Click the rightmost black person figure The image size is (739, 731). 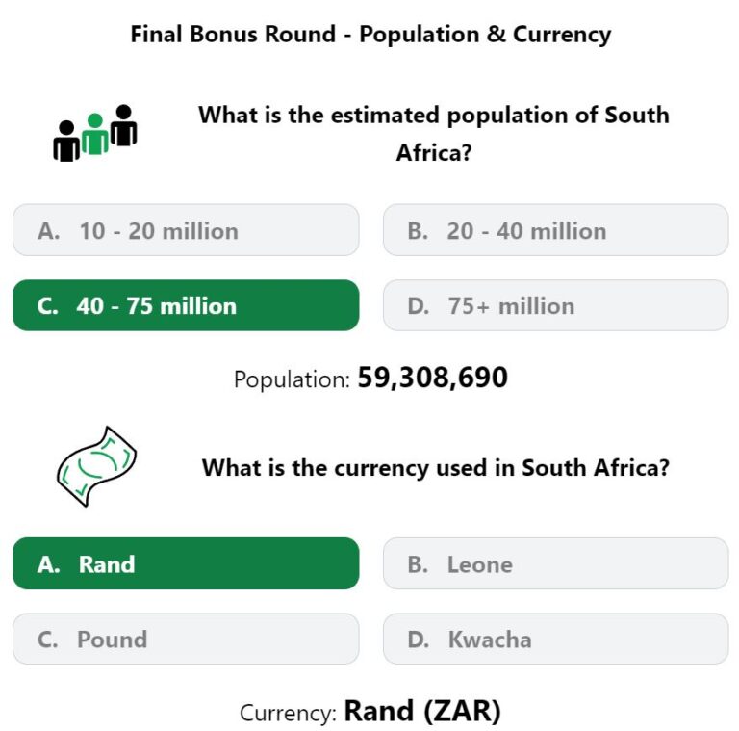click(123, 125)
